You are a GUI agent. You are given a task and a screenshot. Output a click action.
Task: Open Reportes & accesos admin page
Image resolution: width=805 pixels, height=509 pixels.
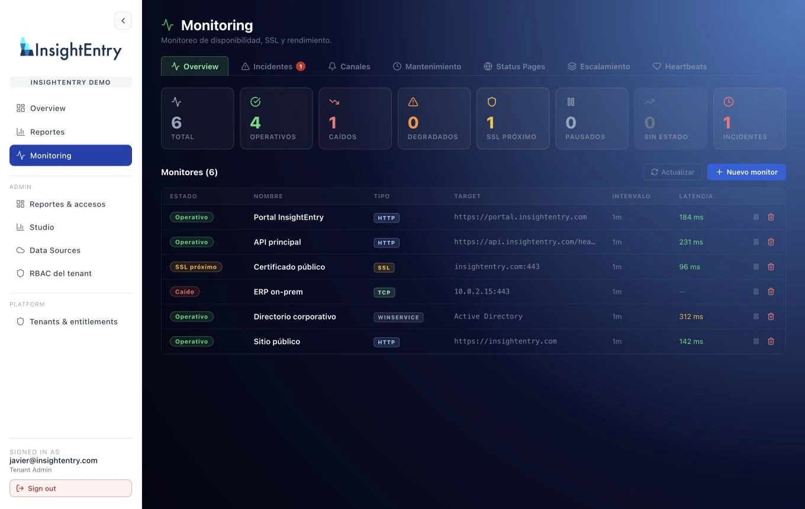point(70,204)
